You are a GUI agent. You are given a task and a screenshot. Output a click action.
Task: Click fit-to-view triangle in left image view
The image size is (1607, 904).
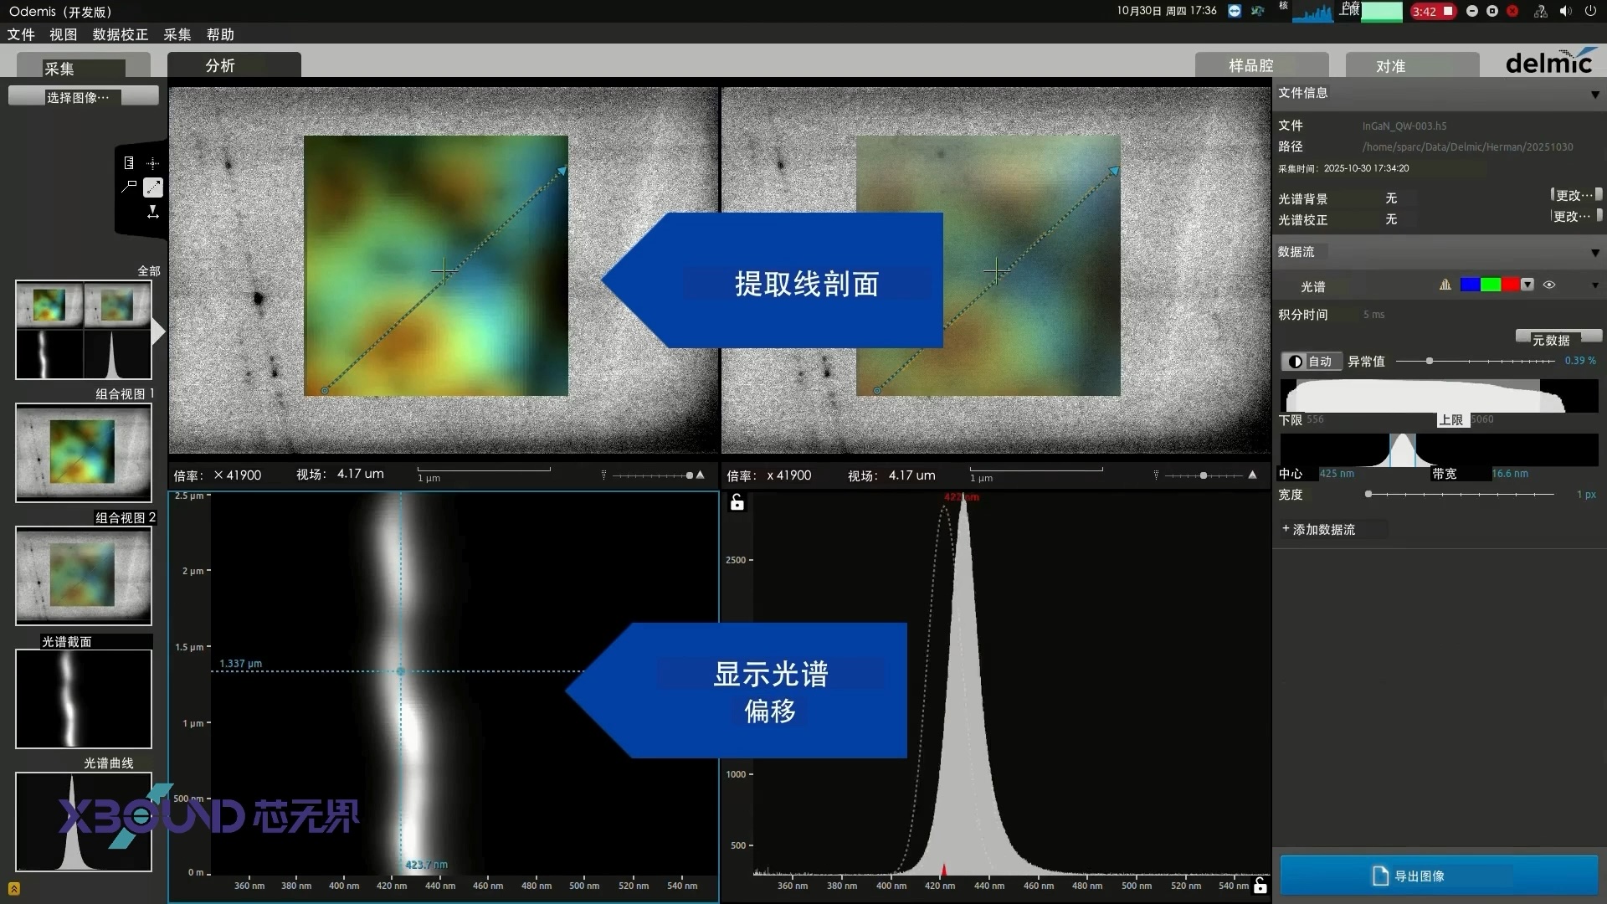pyautogui.click(x=701, y=475)
